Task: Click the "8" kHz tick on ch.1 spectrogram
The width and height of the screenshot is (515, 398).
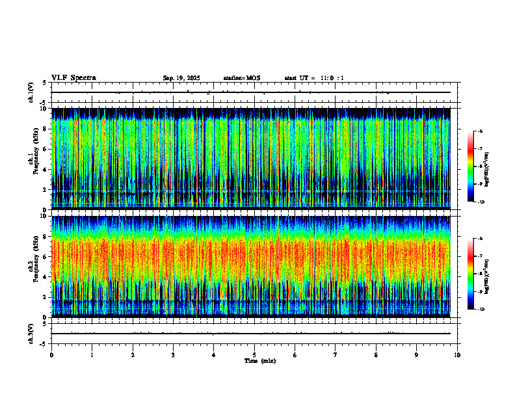Action: (46, 129)
